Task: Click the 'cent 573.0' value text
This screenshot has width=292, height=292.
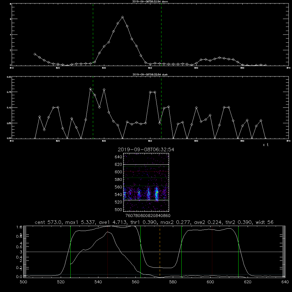Action: coord(48,222)
